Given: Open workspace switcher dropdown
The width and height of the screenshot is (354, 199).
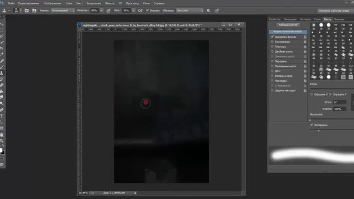Looking at the screenshot, I should (335, 11).
